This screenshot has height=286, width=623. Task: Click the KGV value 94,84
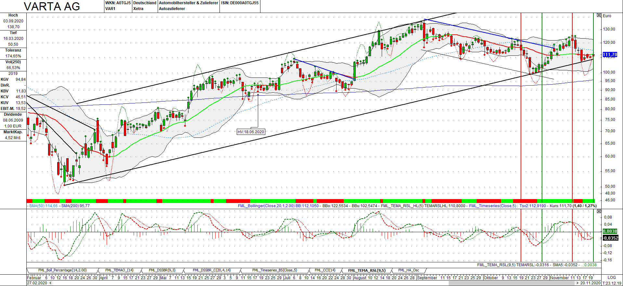pyautogui.click(x=20, y=79)
